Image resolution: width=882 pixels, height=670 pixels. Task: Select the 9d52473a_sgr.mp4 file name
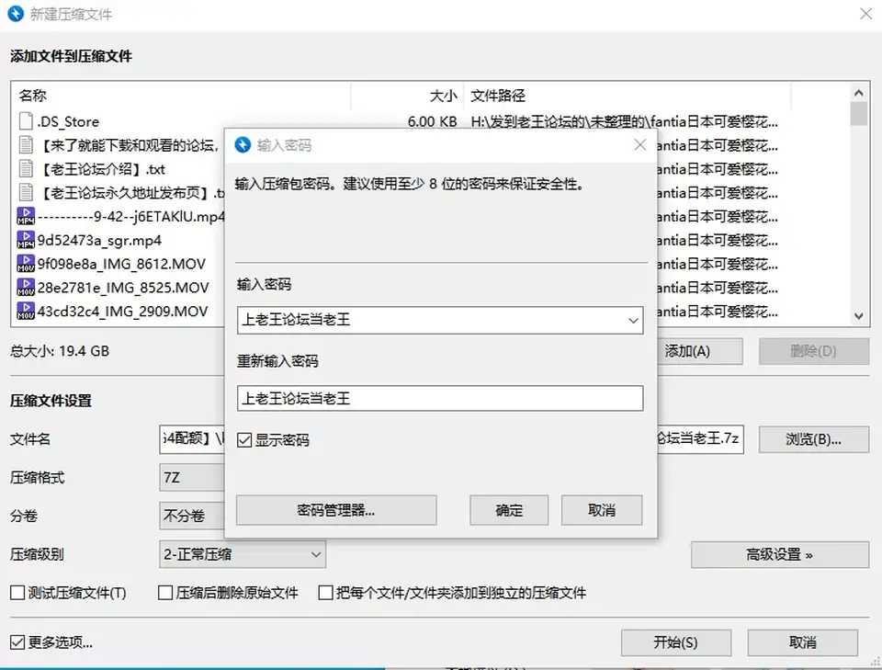click(99, 240)
